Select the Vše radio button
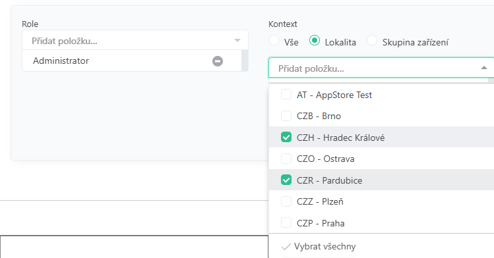Screen dimensions: 494x258 point(274,40)
